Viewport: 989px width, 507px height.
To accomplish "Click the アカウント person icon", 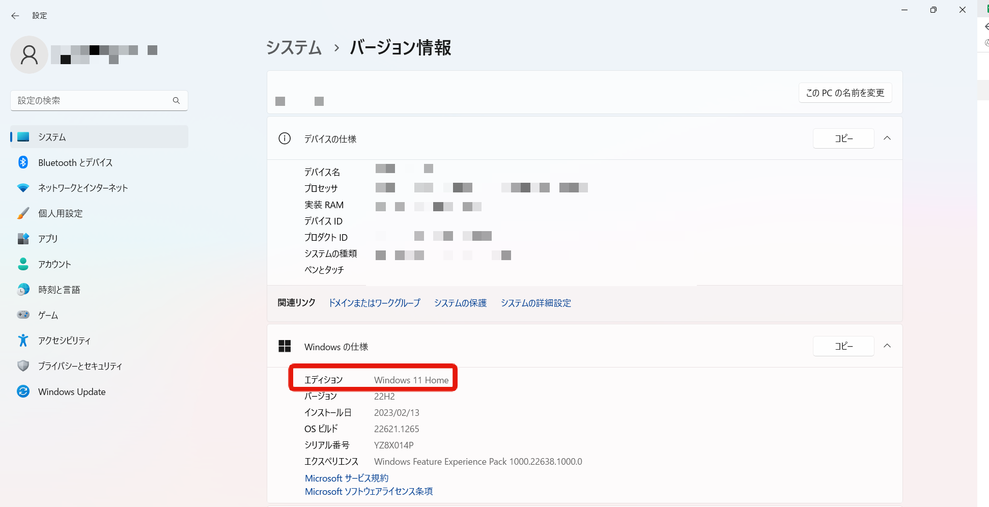I will pyautogui.click(x=23, y=264).
